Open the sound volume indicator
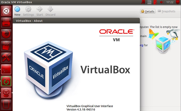The height and width of the screenshot is (111, 181). [162, 2]
